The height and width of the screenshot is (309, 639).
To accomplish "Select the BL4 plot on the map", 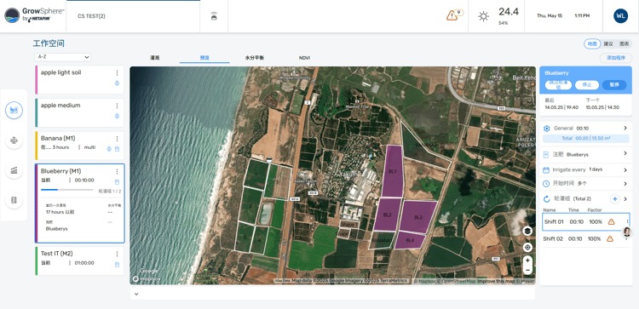I will (410, 240).
